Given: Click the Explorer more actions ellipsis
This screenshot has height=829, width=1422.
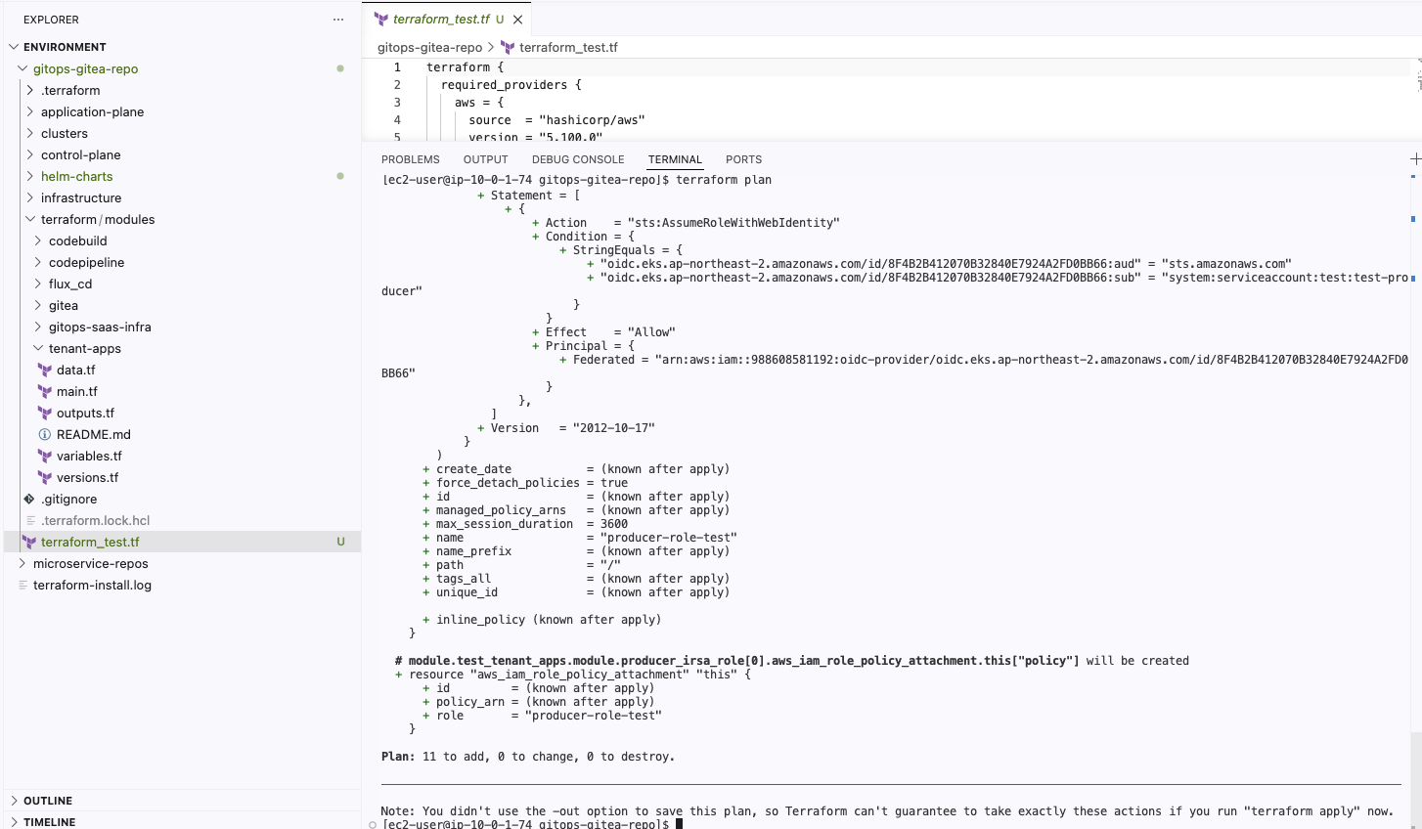Looking at the screenshot, I should coord(338,20).
